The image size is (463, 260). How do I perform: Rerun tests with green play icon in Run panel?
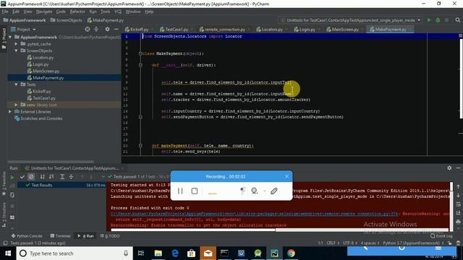[x=12, y=177]
